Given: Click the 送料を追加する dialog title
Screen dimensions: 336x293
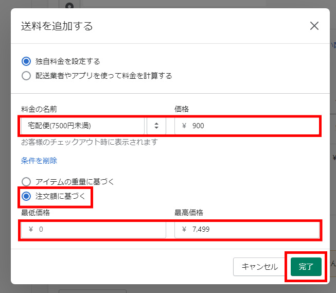Looking at the screenshot, I should coord(57,26).
